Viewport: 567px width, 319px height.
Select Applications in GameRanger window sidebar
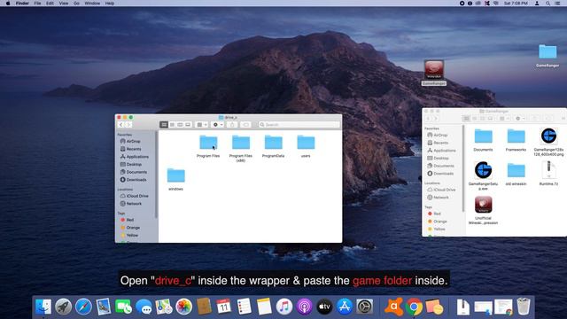[445, 151]
